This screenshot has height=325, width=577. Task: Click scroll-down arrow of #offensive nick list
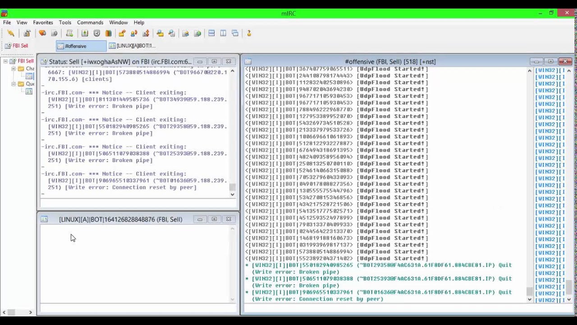pos(569,299)
